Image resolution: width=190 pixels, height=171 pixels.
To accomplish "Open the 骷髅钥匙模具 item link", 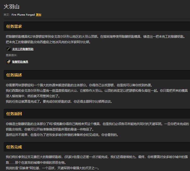I will [20, 62].
